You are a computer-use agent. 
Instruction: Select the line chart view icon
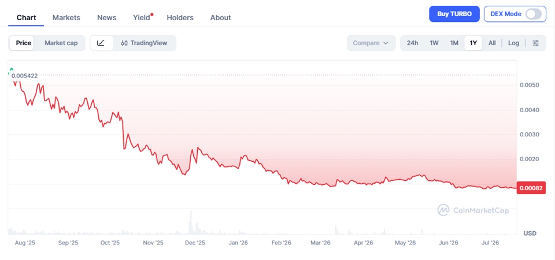pyautogui.click(x=101, y=43)
